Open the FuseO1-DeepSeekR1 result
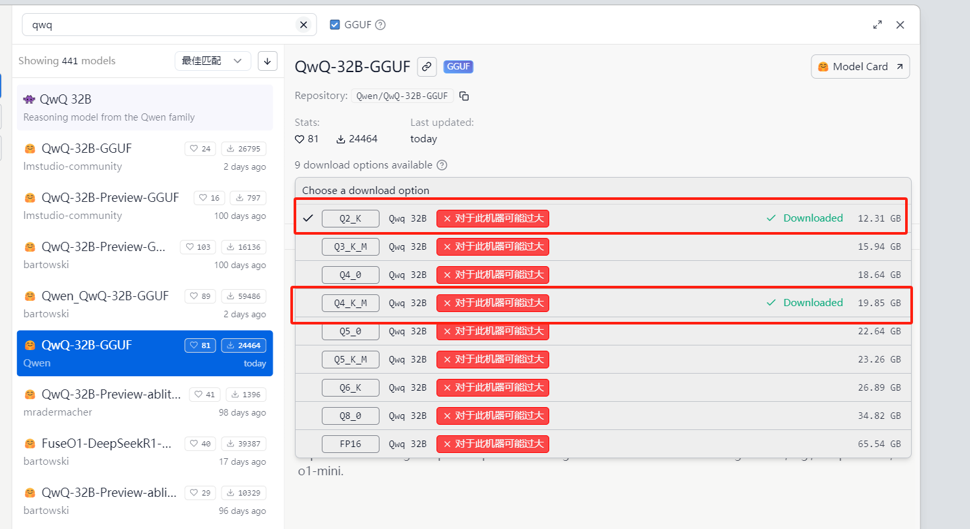The height and width of the screenshot is (529, 970). pos(145,452)
